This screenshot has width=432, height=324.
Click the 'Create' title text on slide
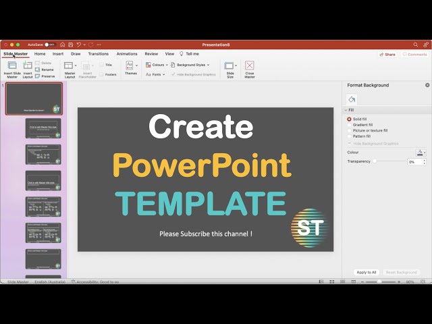coord(201,126)
